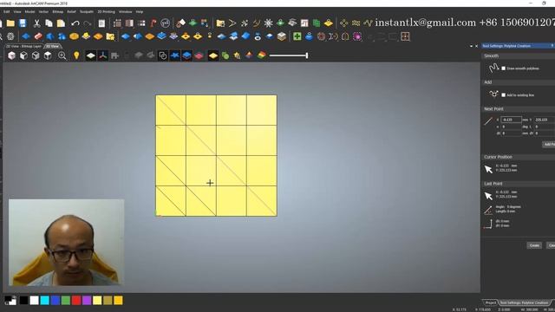555x312 pixels.
Task: Click the circular angle icon in top toolbar
Action: click(x=166, y=23)
